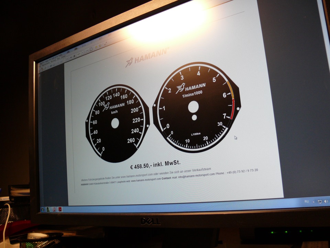
Task: Click the 1/minx1000 tachometer dial image
Action: click(197, 107)
